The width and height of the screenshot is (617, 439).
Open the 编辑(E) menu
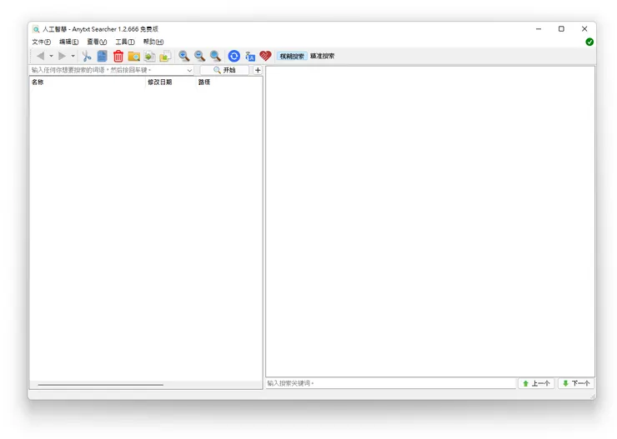point(69,42)
